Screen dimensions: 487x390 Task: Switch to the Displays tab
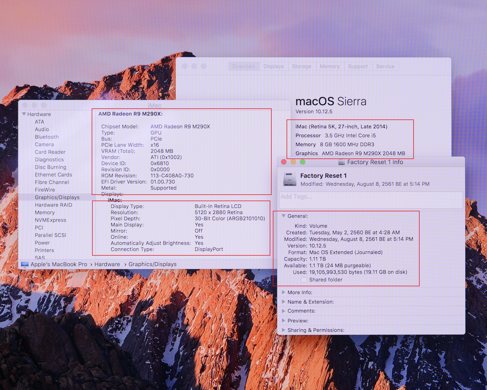[273, 66]
